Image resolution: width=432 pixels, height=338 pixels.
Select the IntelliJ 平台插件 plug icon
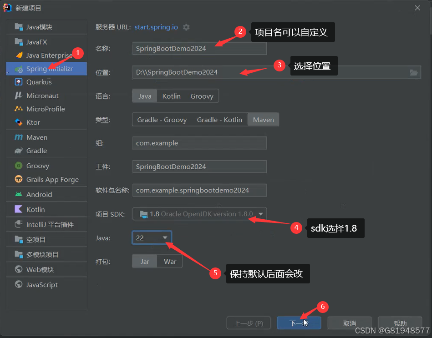tap(19, 224)
